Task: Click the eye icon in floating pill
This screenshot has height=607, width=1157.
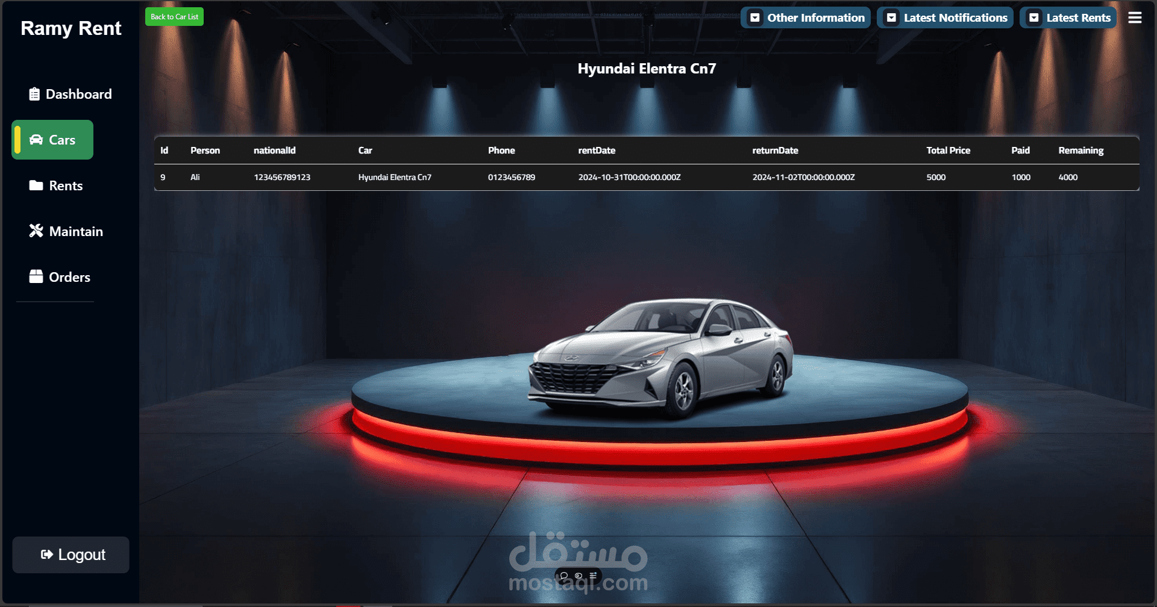Action: tap(578, 576)
